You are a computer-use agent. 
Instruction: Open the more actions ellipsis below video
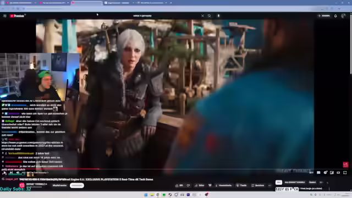tap(269, 185)
